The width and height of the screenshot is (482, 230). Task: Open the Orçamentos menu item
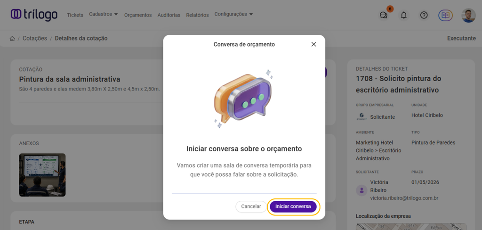tap(138, 15)
